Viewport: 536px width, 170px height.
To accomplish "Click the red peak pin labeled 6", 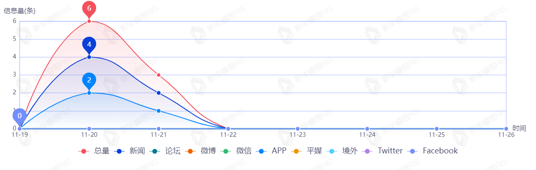I will click(89, 8).
